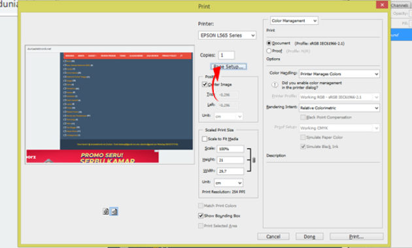Toggle the chain link icon beside Height and Width
The height and width of the screenshot is (248, 412).
click(x=254, y=160)
